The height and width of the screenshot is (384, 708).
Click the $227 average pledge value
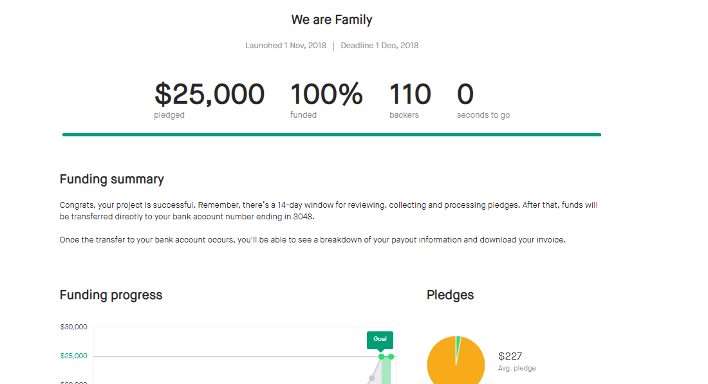[x=510, y=356]
